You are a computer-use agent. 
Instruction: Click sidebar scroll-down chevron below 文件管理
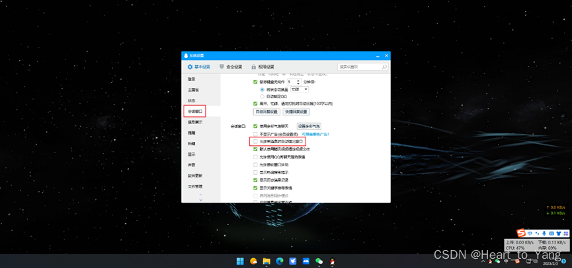[200, 199]
